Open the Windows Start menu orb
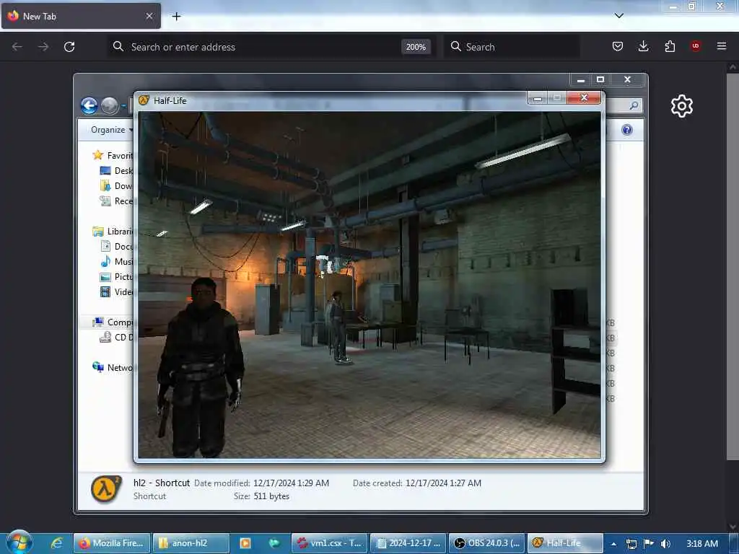 pos(19,542)
